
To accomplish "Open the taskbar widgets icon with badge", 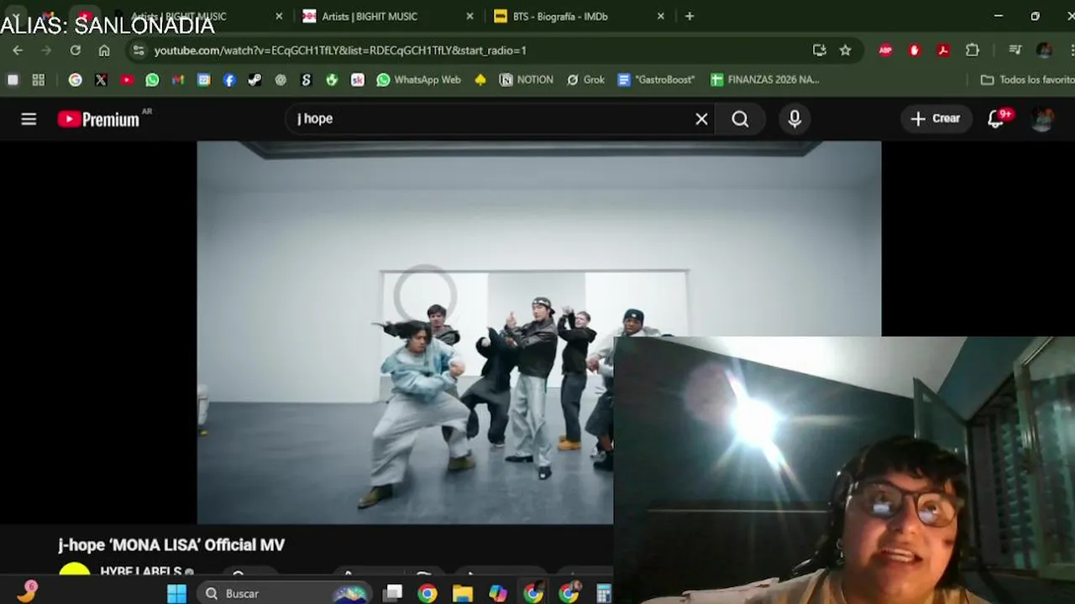I will coord(27,591).
